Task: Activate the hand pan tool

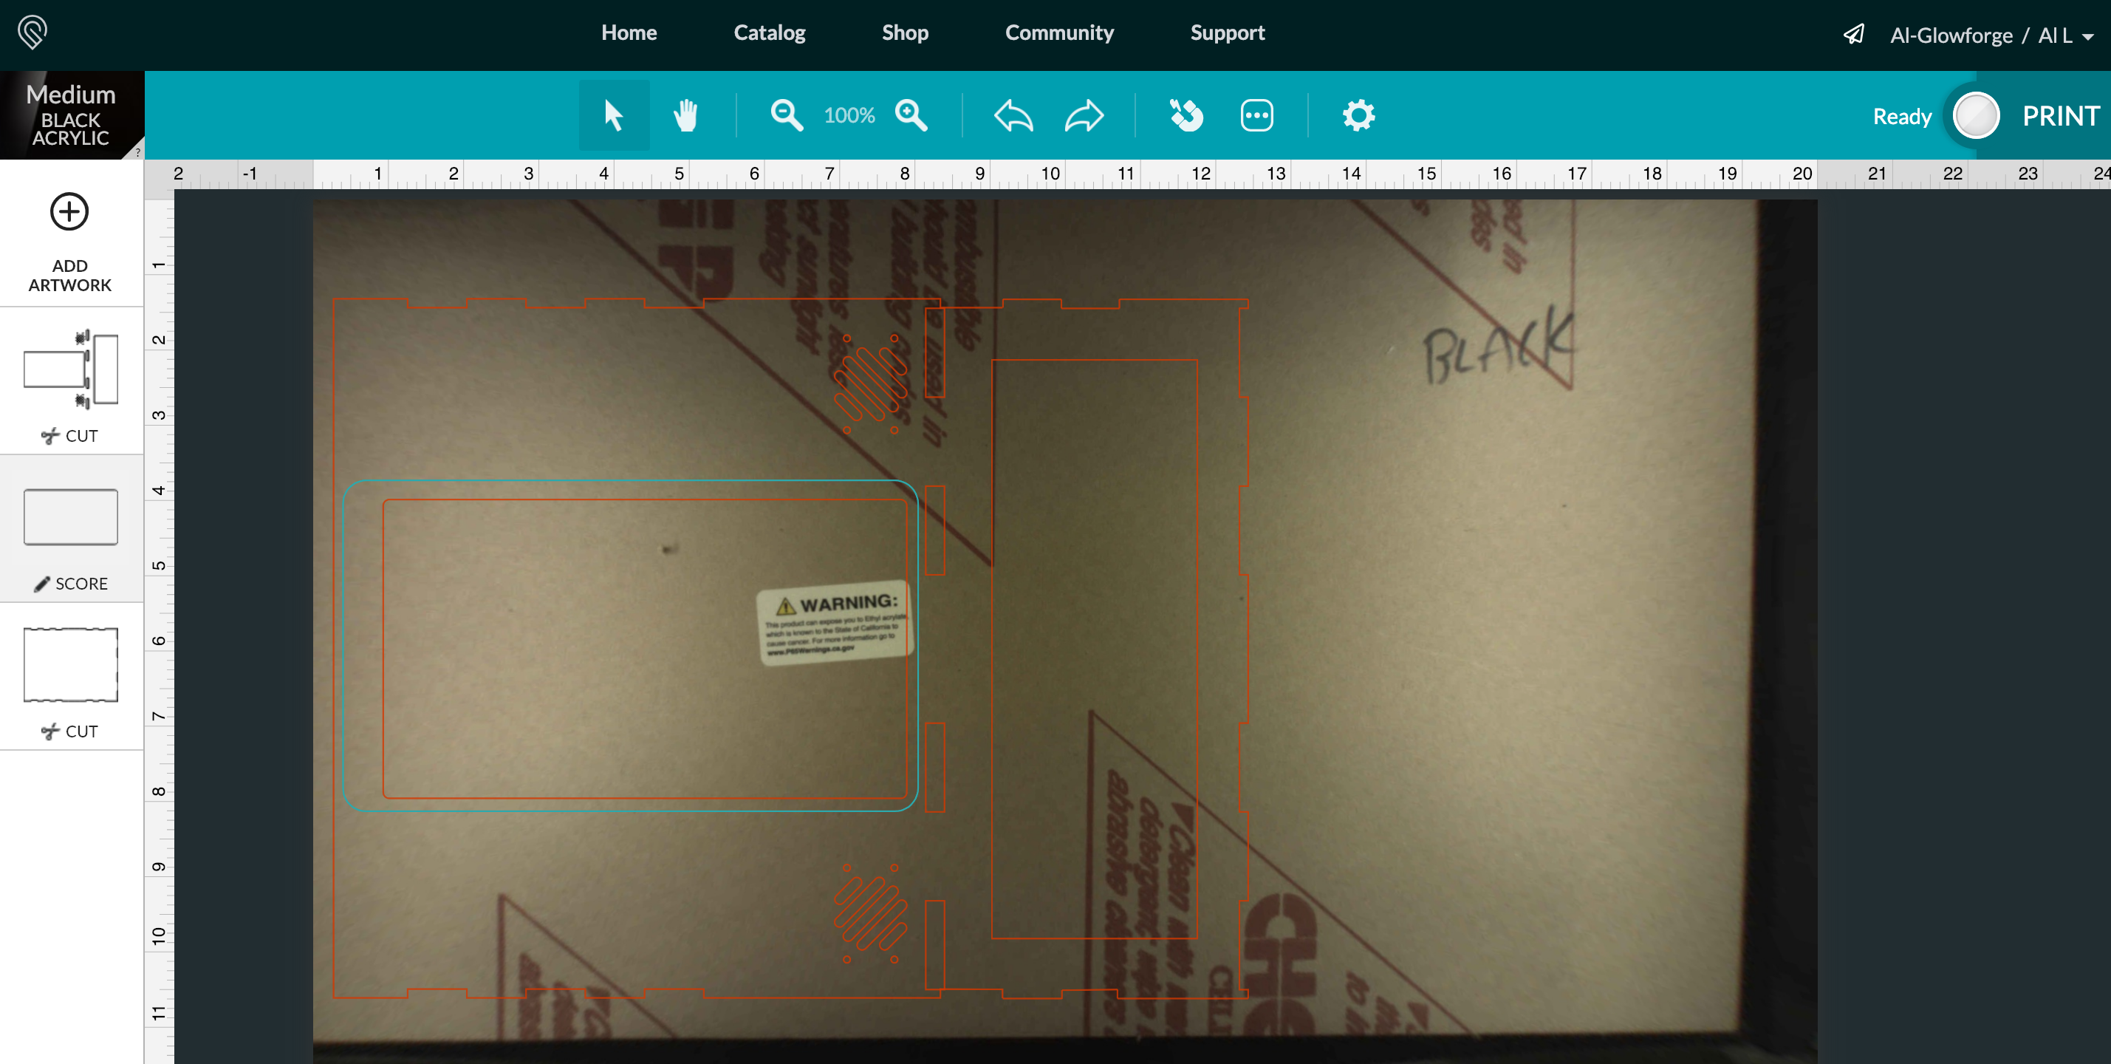Action: click(686, 115)
